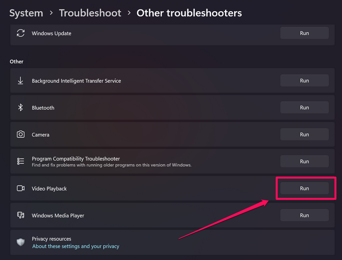Open About these settings and your privacy
342x260 pixels.
pyautogui.click(x=76, y=247)
